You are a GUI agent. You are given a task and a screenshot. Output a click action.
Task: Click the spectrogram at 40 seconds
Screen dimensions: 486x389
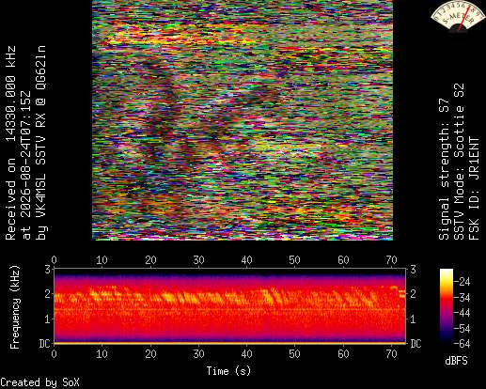[247, 305]
